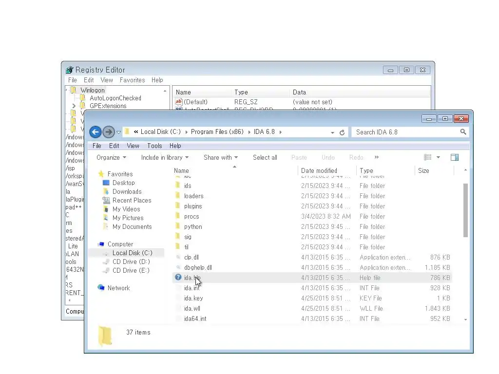Expand the GPExtensions key in Registry Editor

[x=74, y=106]
